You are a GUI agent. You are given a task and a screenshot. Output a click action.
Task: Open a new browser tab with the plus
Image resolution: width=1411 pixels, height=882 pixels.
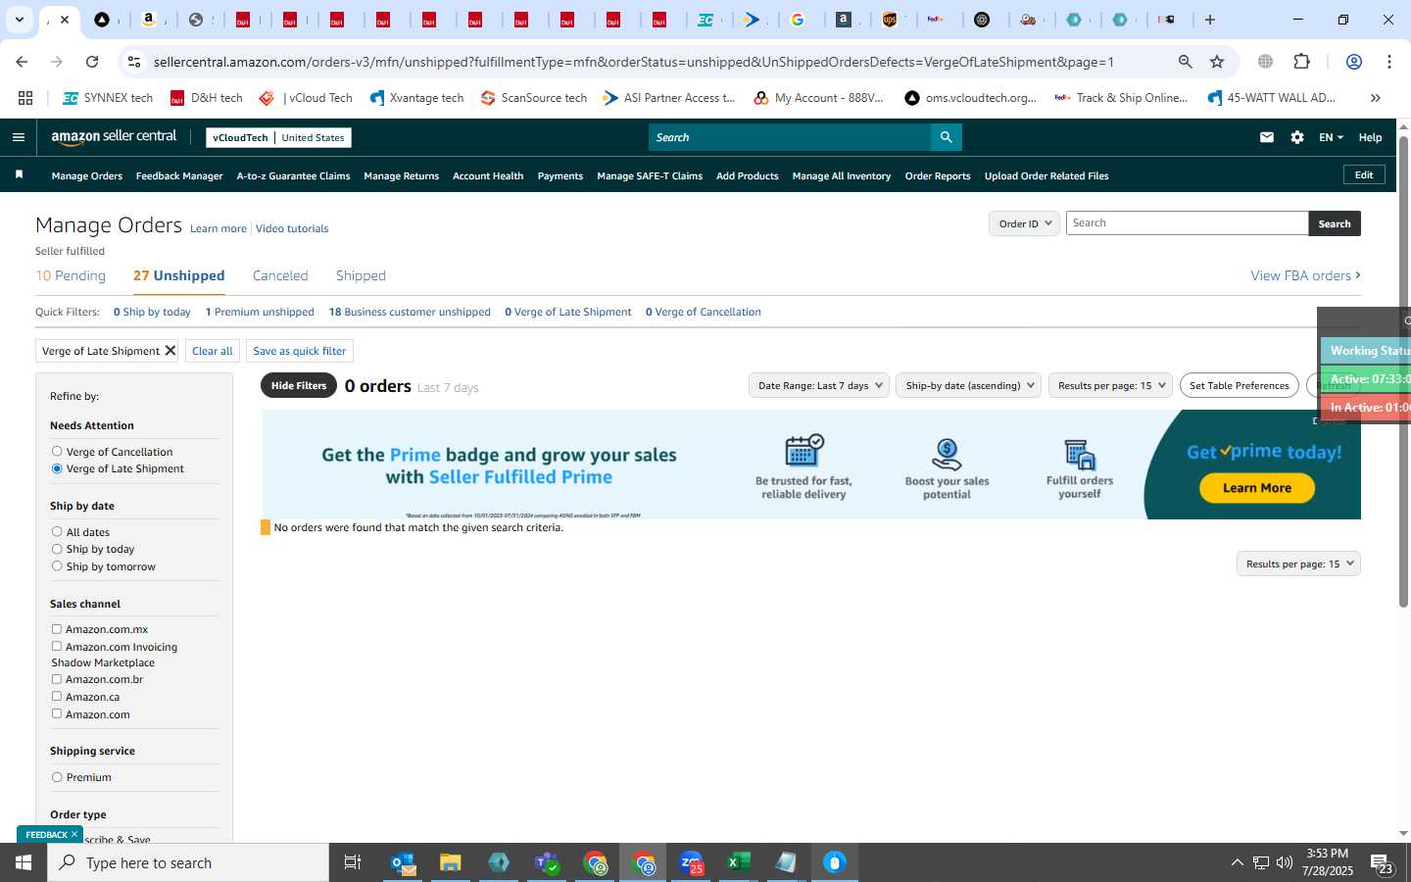(x=1210, y=20)
